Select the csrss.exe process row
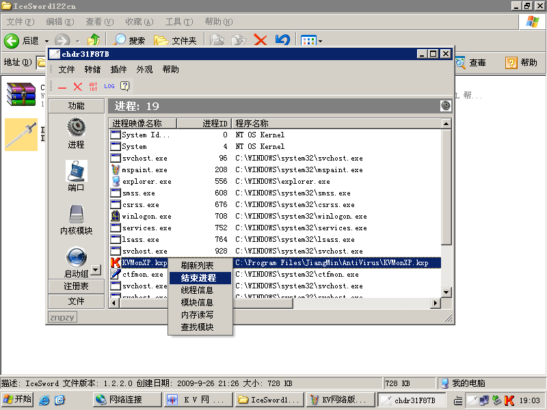 tap(276, 204)
